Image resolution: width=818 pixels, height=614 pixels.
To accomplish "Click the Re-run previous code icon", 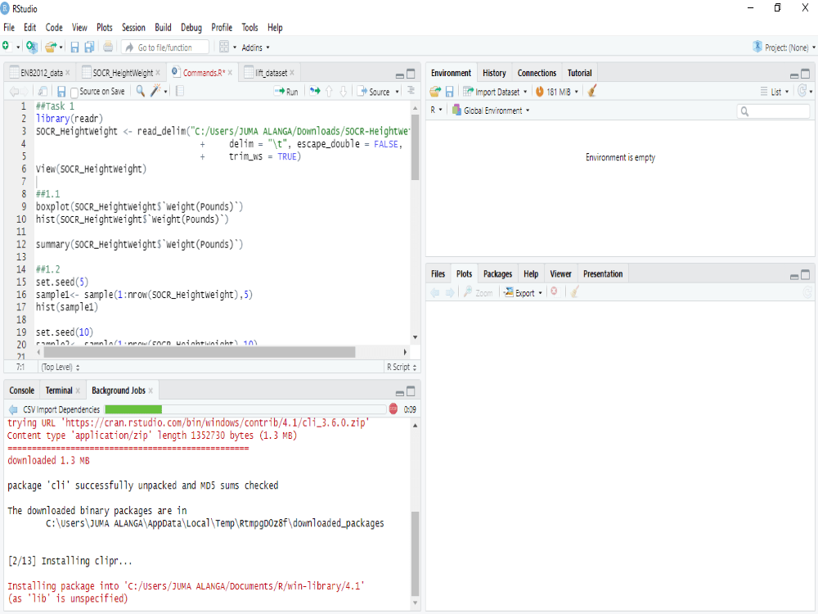I will click(x=315, y=91).
